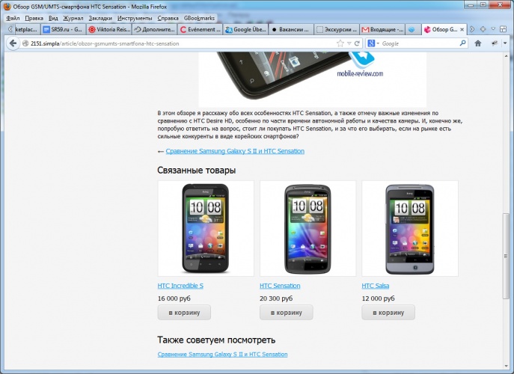Open the HTC Sensation product link
The width and height of the screenshot is (514, 374).
point(280,286)
